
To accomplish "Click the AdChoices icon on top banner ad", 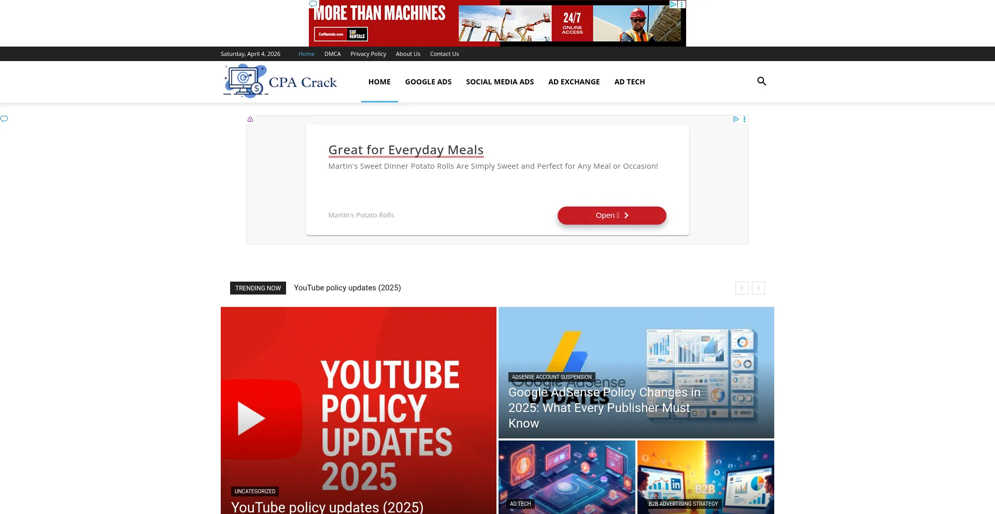I will (x=673, y=4).
